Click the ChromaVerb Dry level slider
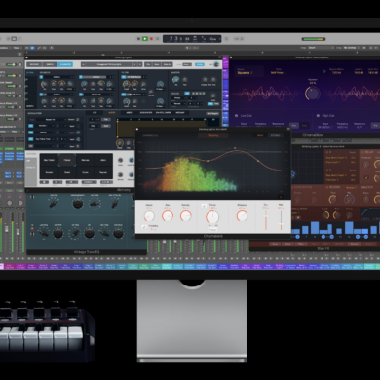 pyautogui.click(x=266, y=221)
